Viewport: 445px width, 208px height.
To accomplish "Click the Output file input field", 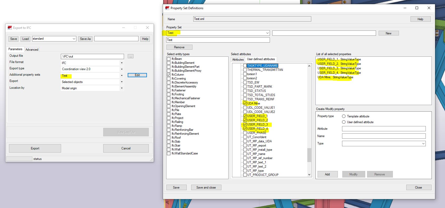I will [x=92, y=56].
